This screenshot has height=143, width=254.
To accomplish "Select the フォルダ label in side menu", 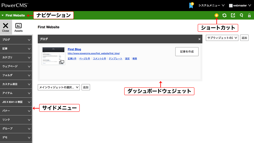I will tap(7, 75).
